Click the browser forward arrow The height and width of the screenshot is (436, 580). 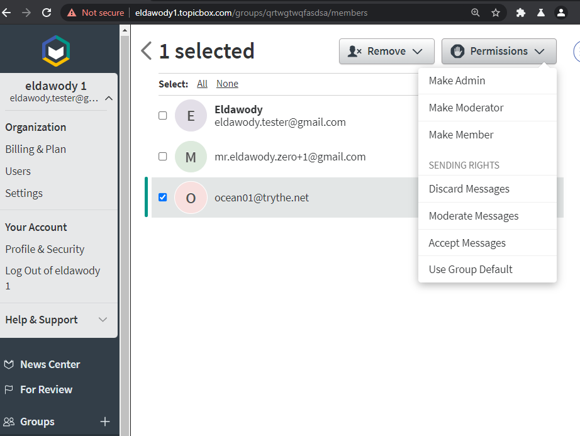26,13
